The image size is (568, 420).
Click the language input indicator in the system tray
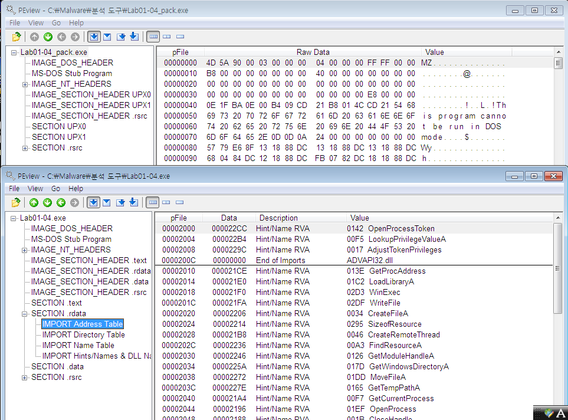[561, 413]
